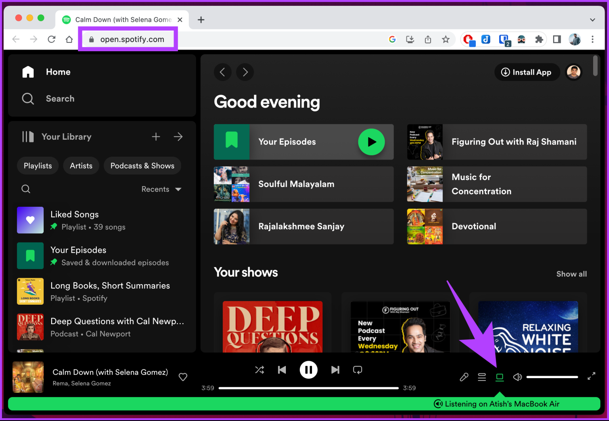This screenshot has height=421, width=609.
Task: Like Calm Down with the heart icon
Action: (x=183, y=377)
